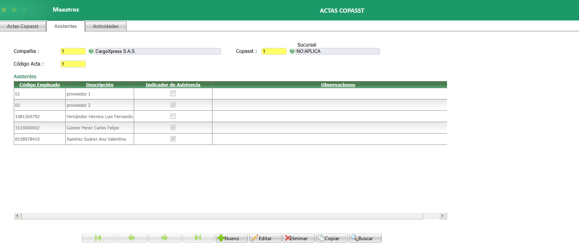Open help lookup icon beside Copasst field

click(292, 51)
